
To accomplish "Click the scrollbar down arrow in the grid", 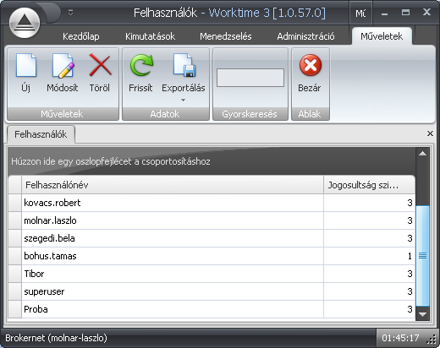I will 422,314.
